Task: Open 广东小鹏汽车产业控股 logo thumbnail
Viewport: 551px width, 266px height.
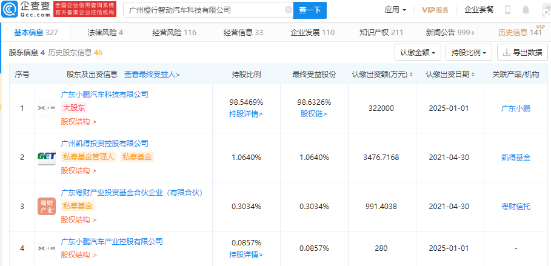Action: [x=47, y=248]
